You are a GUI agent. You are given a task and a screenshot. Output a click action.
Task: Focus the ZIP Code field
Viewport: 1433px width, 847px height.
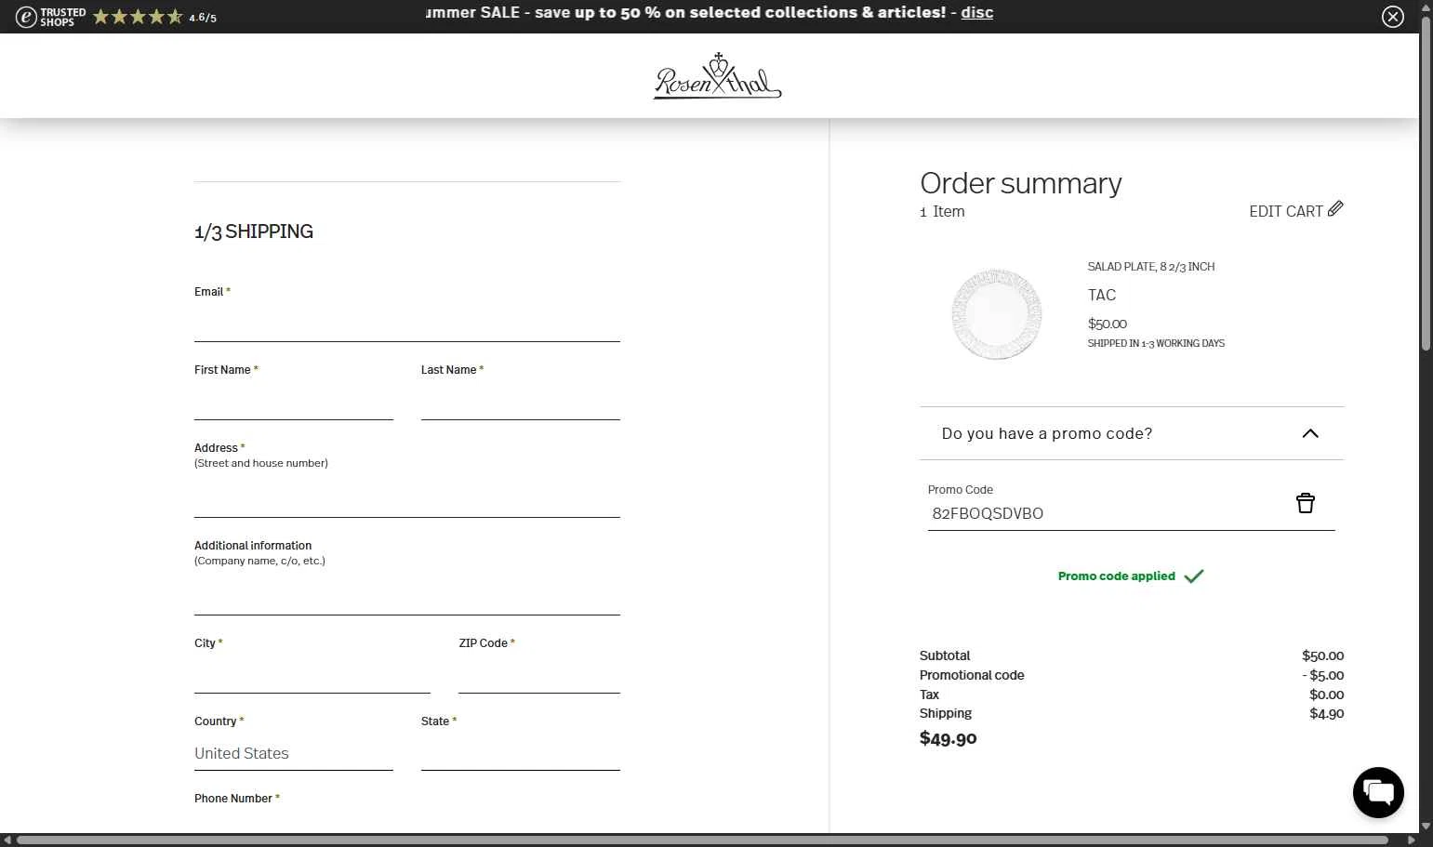pos(539,674)
